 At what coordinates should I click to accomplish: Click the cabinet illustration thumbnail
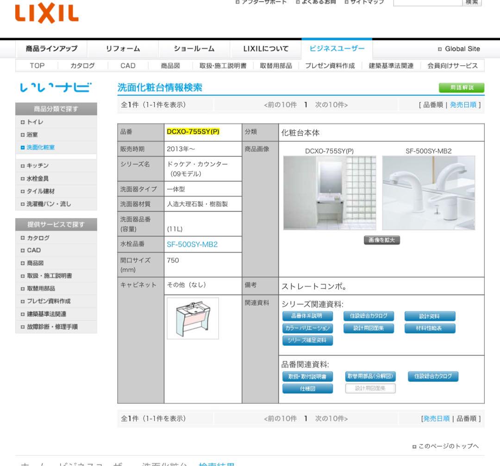click(x=193, y=318)
